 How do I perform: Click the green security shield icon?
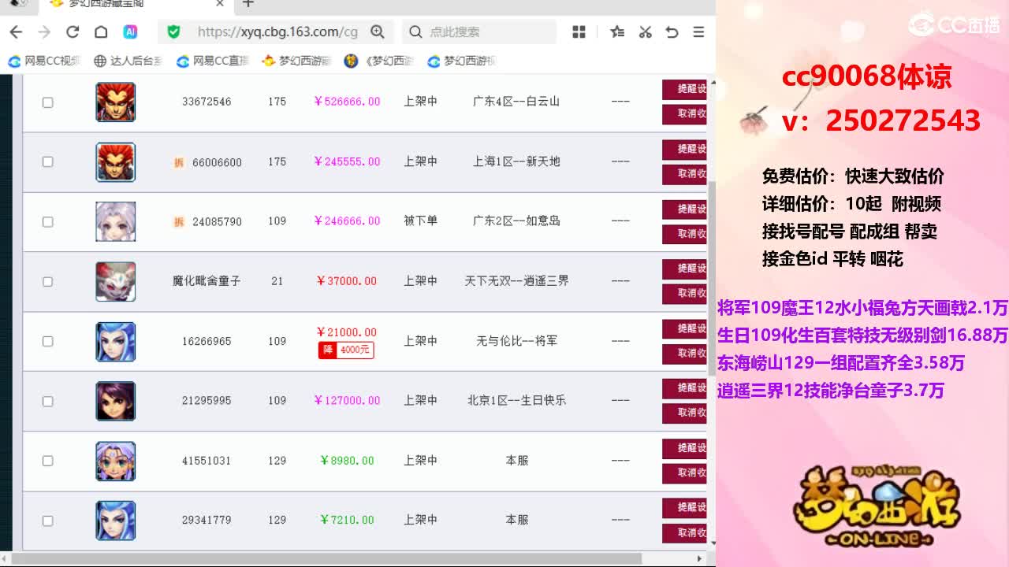173,31
